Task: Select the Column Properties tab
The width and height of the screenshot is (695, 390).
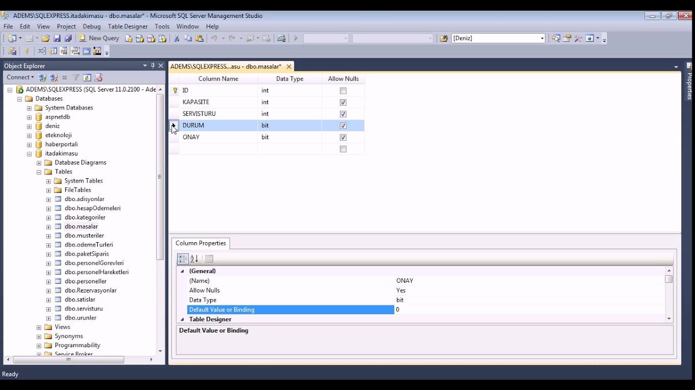Action: tap(200, 243)
